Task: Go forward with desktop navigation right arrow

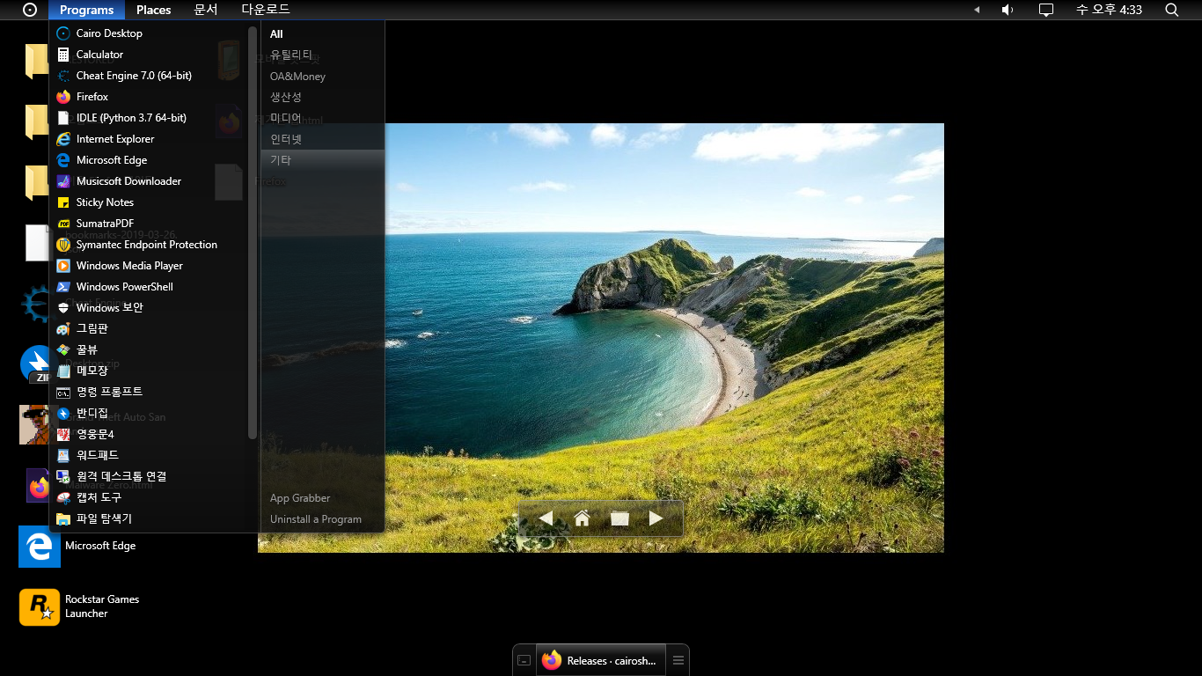Action: coord(656,518)
